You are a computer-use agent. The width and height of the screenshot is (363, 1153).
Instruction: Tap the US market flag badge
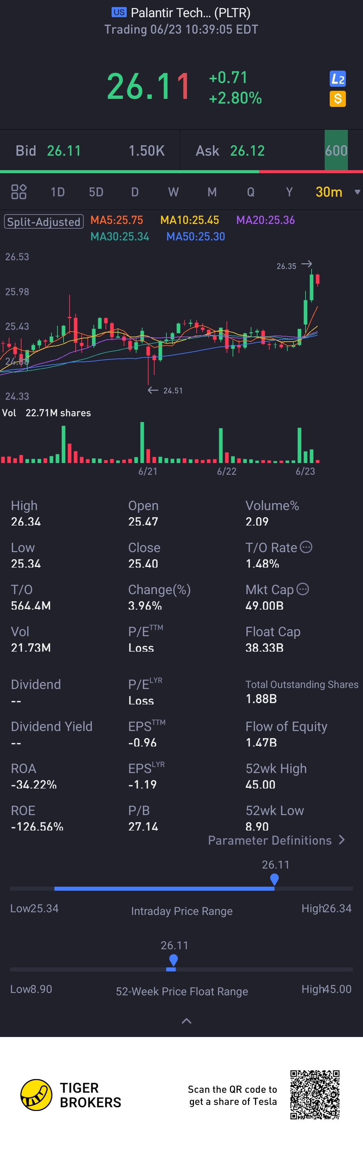tap(119, 12)
